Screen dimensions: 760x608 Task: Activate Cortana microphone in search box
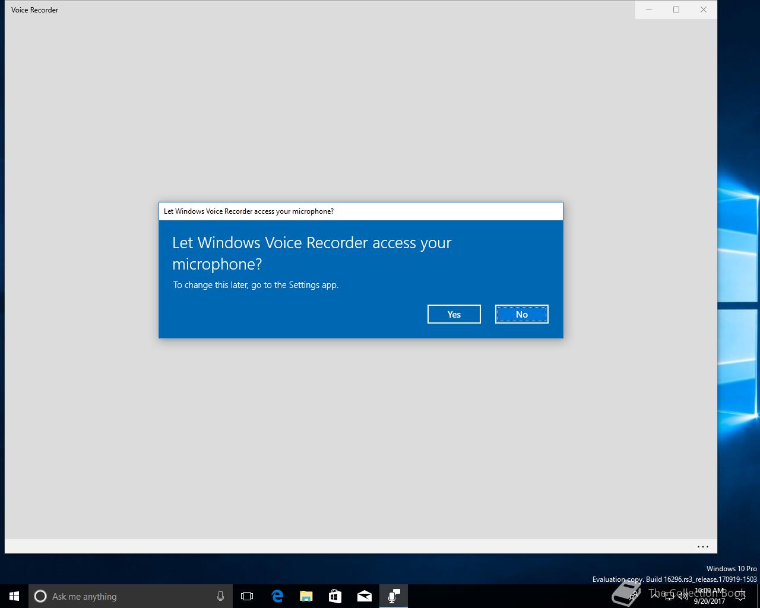point(220,596)
